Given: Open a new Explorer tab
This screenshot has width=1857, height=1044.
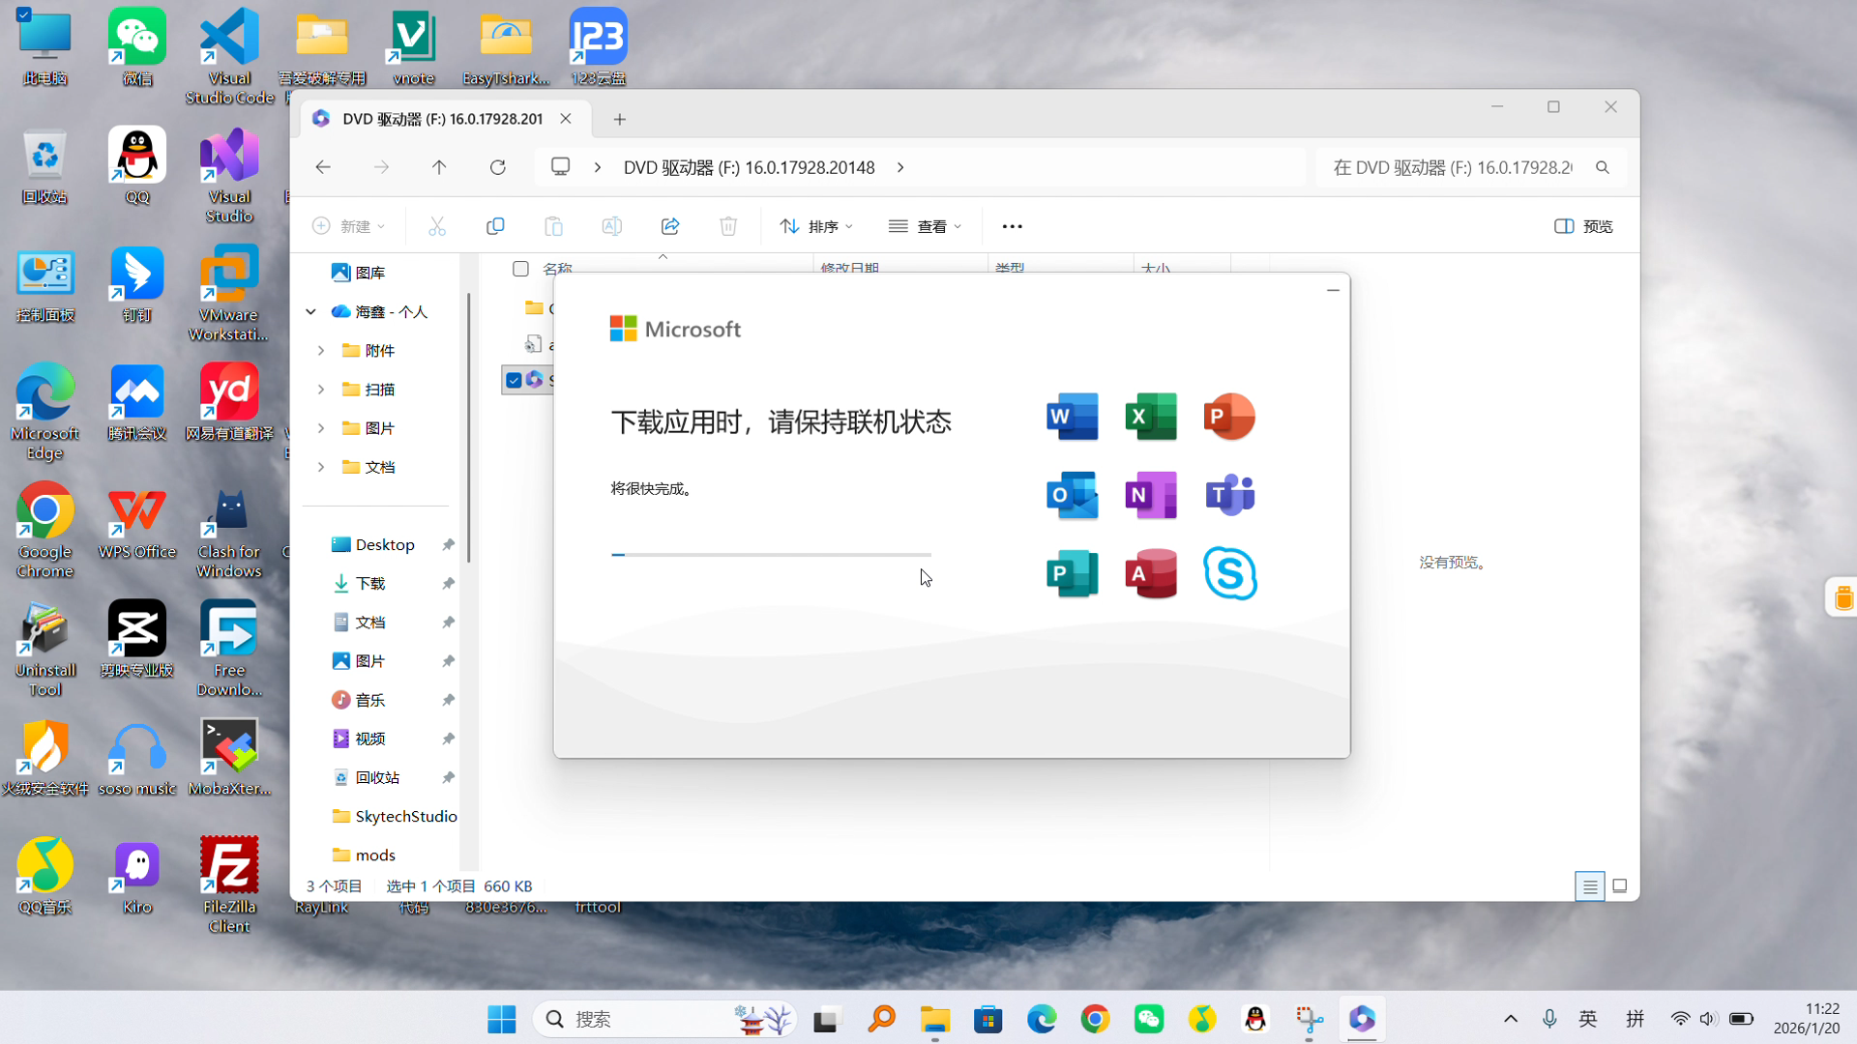Looking at the screenshot, I should pyautogui.click(x=620, y=119).
